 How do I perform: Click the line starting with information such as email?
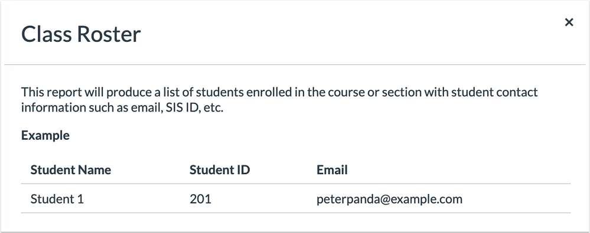pyautogui.click(x=122, y=108)
